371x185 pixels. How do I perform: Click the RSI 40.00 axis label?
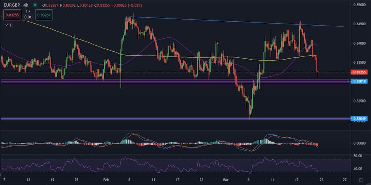pyautogui.click(x=358, y=169)
